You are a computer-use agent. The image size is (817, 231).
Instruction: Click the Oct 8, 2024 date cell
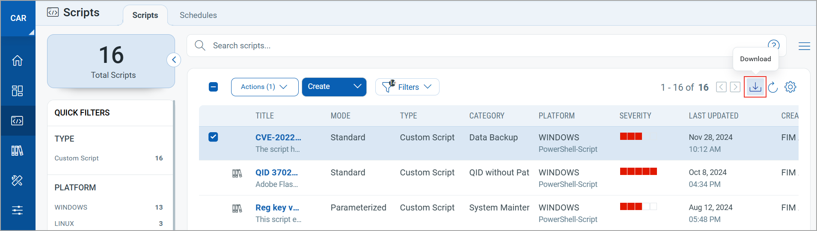coord(707,172)
